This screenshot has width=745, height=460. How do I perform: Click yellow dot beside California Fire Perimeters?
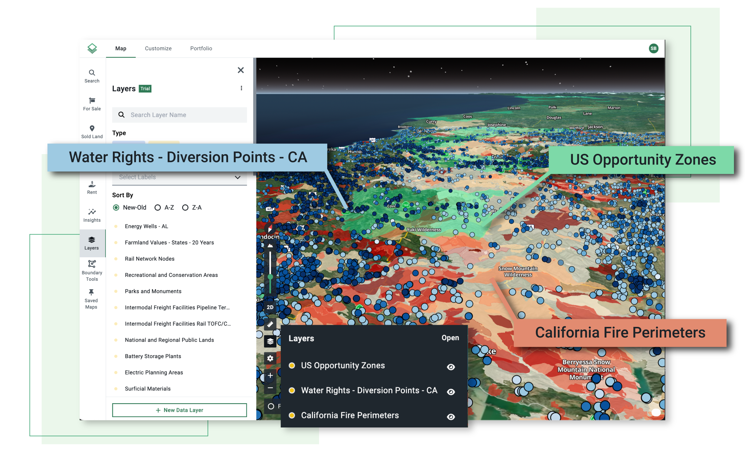pyautogui.click(x=292, y=415)
